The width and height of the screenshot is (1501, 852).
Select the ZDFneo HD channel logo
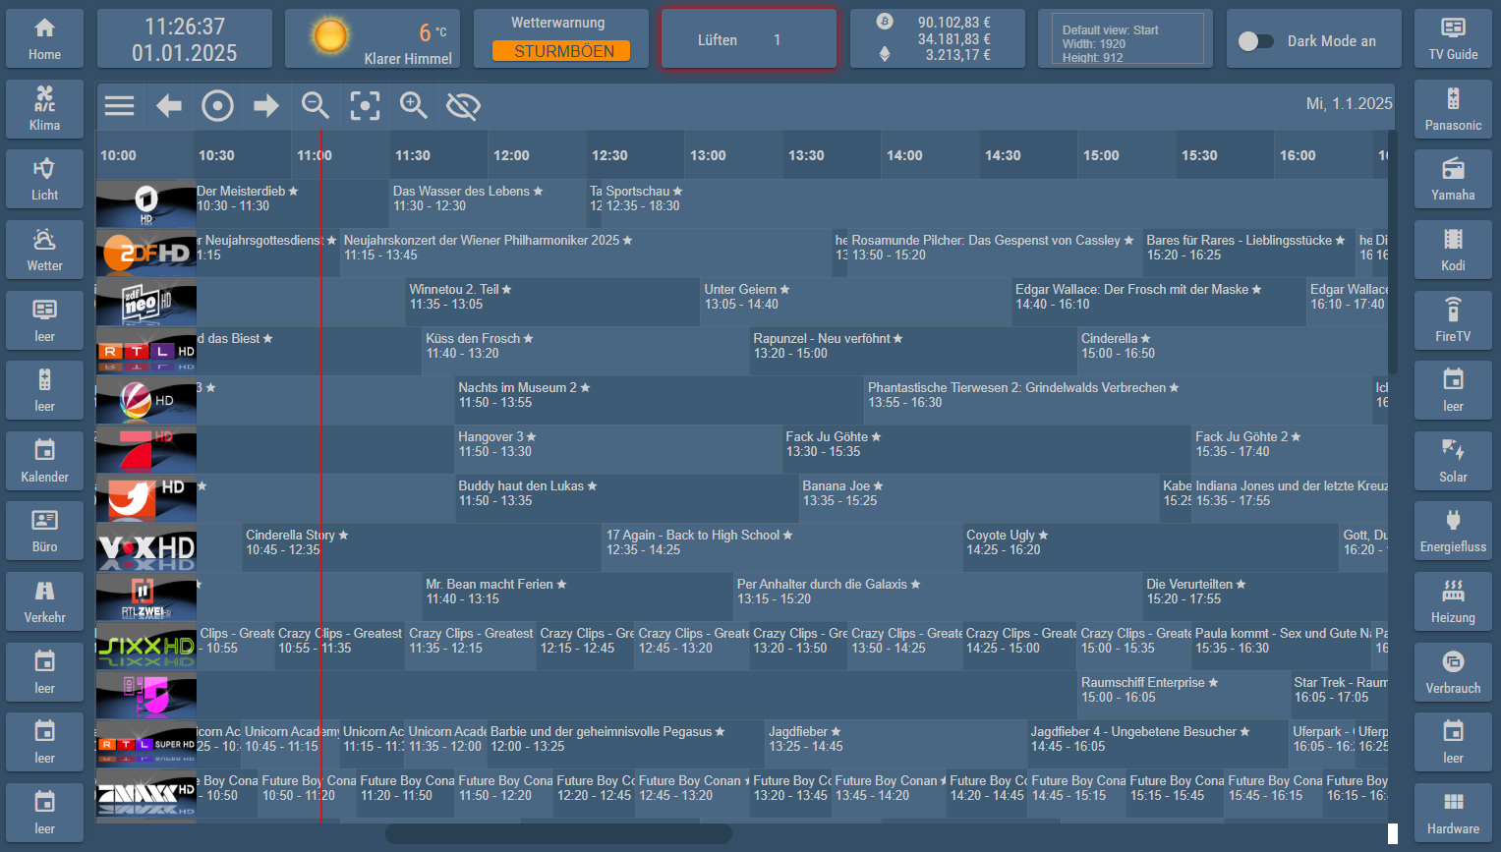tap(146, 303)
